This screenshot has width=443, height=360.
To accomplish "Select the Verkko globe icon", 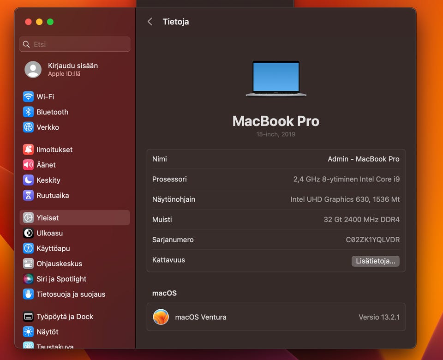I will (28, 127).
